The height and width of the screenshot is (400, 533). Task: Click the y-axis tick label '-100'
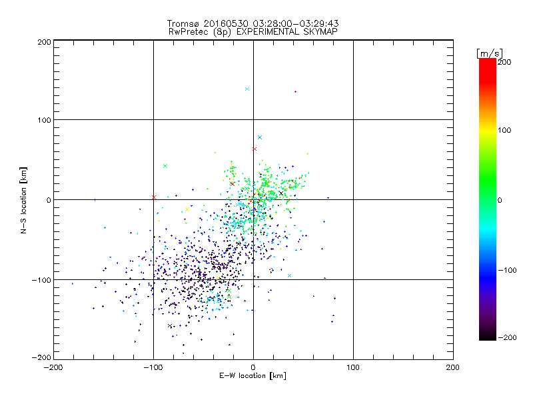coord(41,280)
